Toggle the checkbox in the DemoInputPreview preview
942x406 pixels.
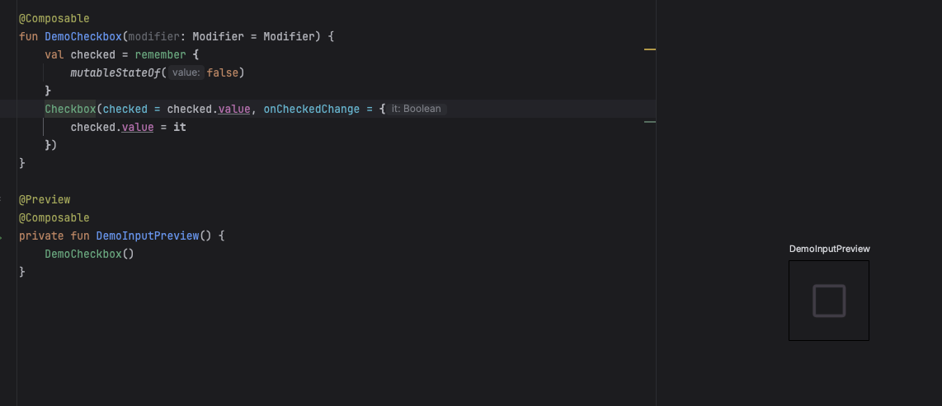pos(829,301)
